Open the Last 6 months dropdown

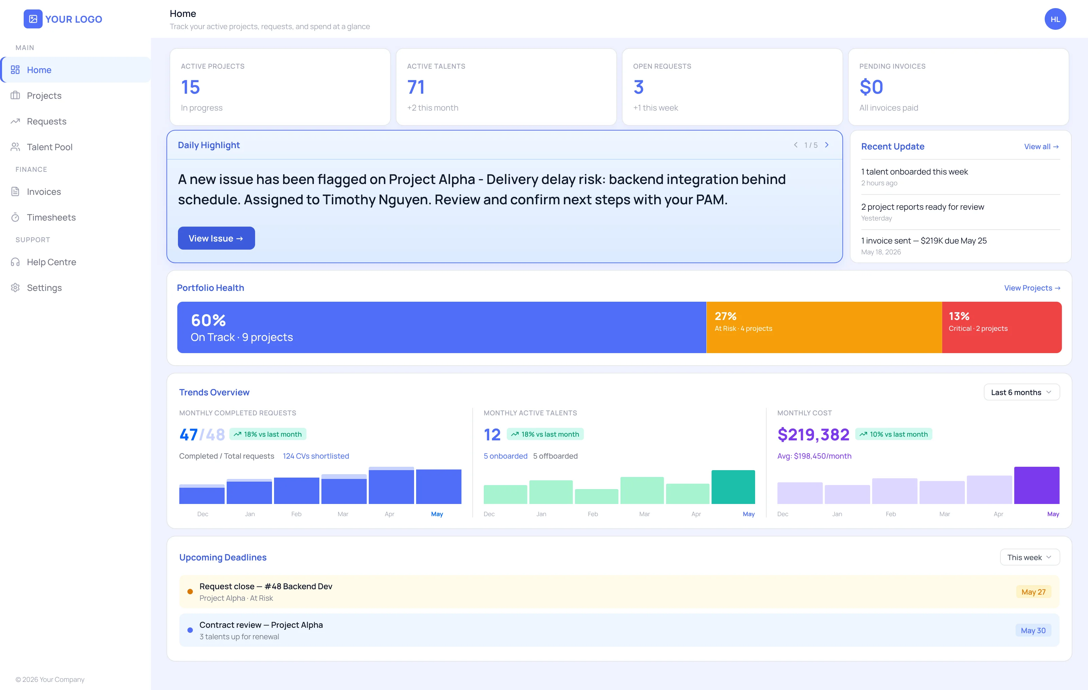[x=1022, y=392]
